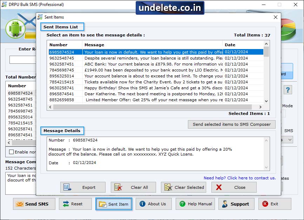Click the blue question mark help icon
Screen dimensions: 304x220
tap(288, 90)
